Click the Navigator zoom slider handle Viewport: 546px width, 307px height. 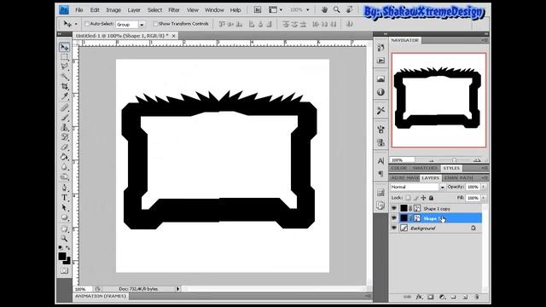point(454,160)
